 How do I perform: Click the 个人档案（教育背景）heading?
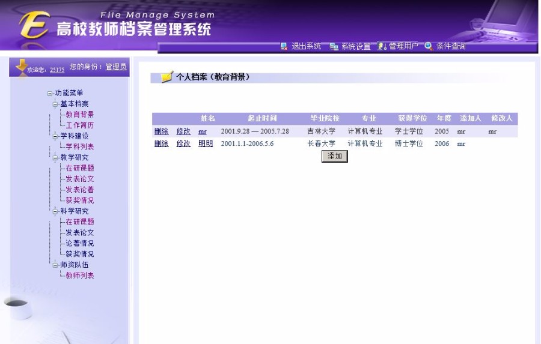[x=213, y=77]
